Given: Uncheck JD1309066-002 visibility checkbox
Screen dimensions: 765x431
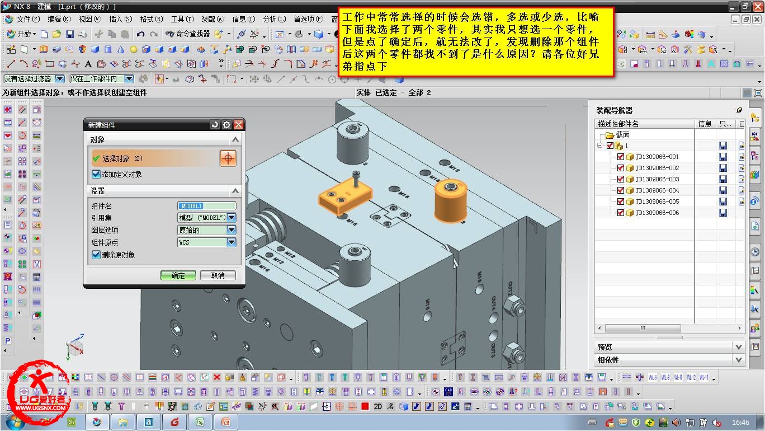Looking at the screenshot, I should click(x=621, y=168).
